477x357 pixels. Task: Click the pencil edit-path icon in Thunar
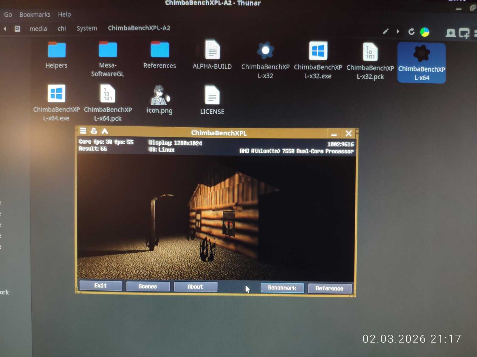(x=386, y=31)
